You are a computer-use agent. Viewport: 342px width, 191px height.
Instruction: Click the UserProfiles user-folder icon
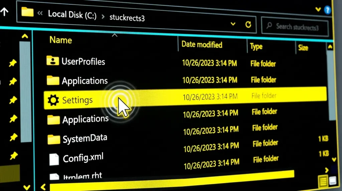point(52,61)
